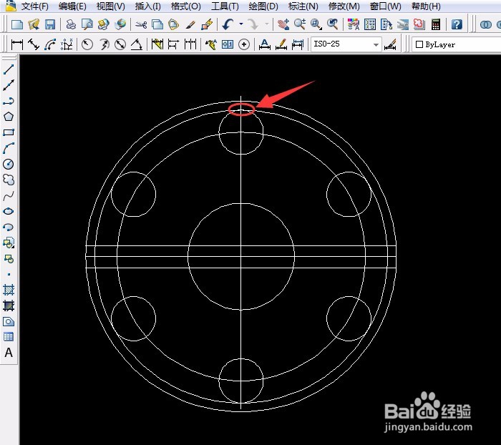Select the Aligned dimension tool
501x445 pixels.
tap(34, 44)
